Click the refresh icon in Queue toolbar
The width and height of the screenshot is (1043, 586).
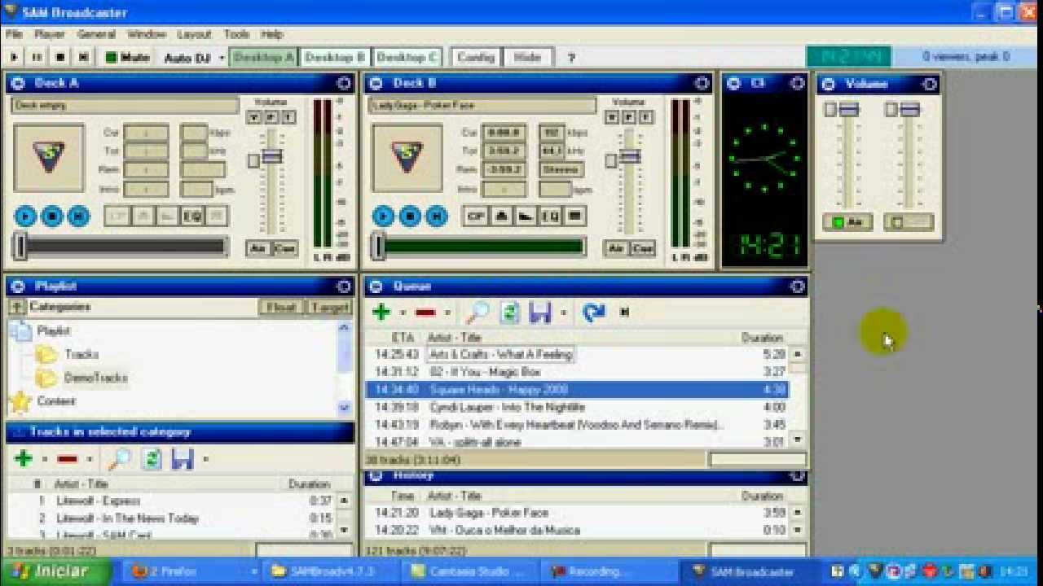pyautogui.click(x=510, y=312)
